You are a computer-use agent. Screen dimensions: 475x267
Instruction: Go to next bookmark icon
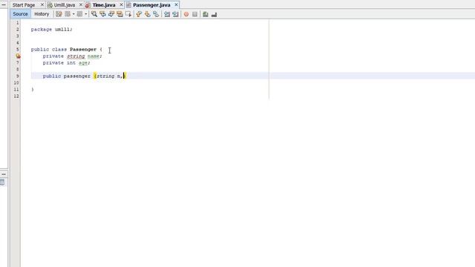(x=147, y=14)
